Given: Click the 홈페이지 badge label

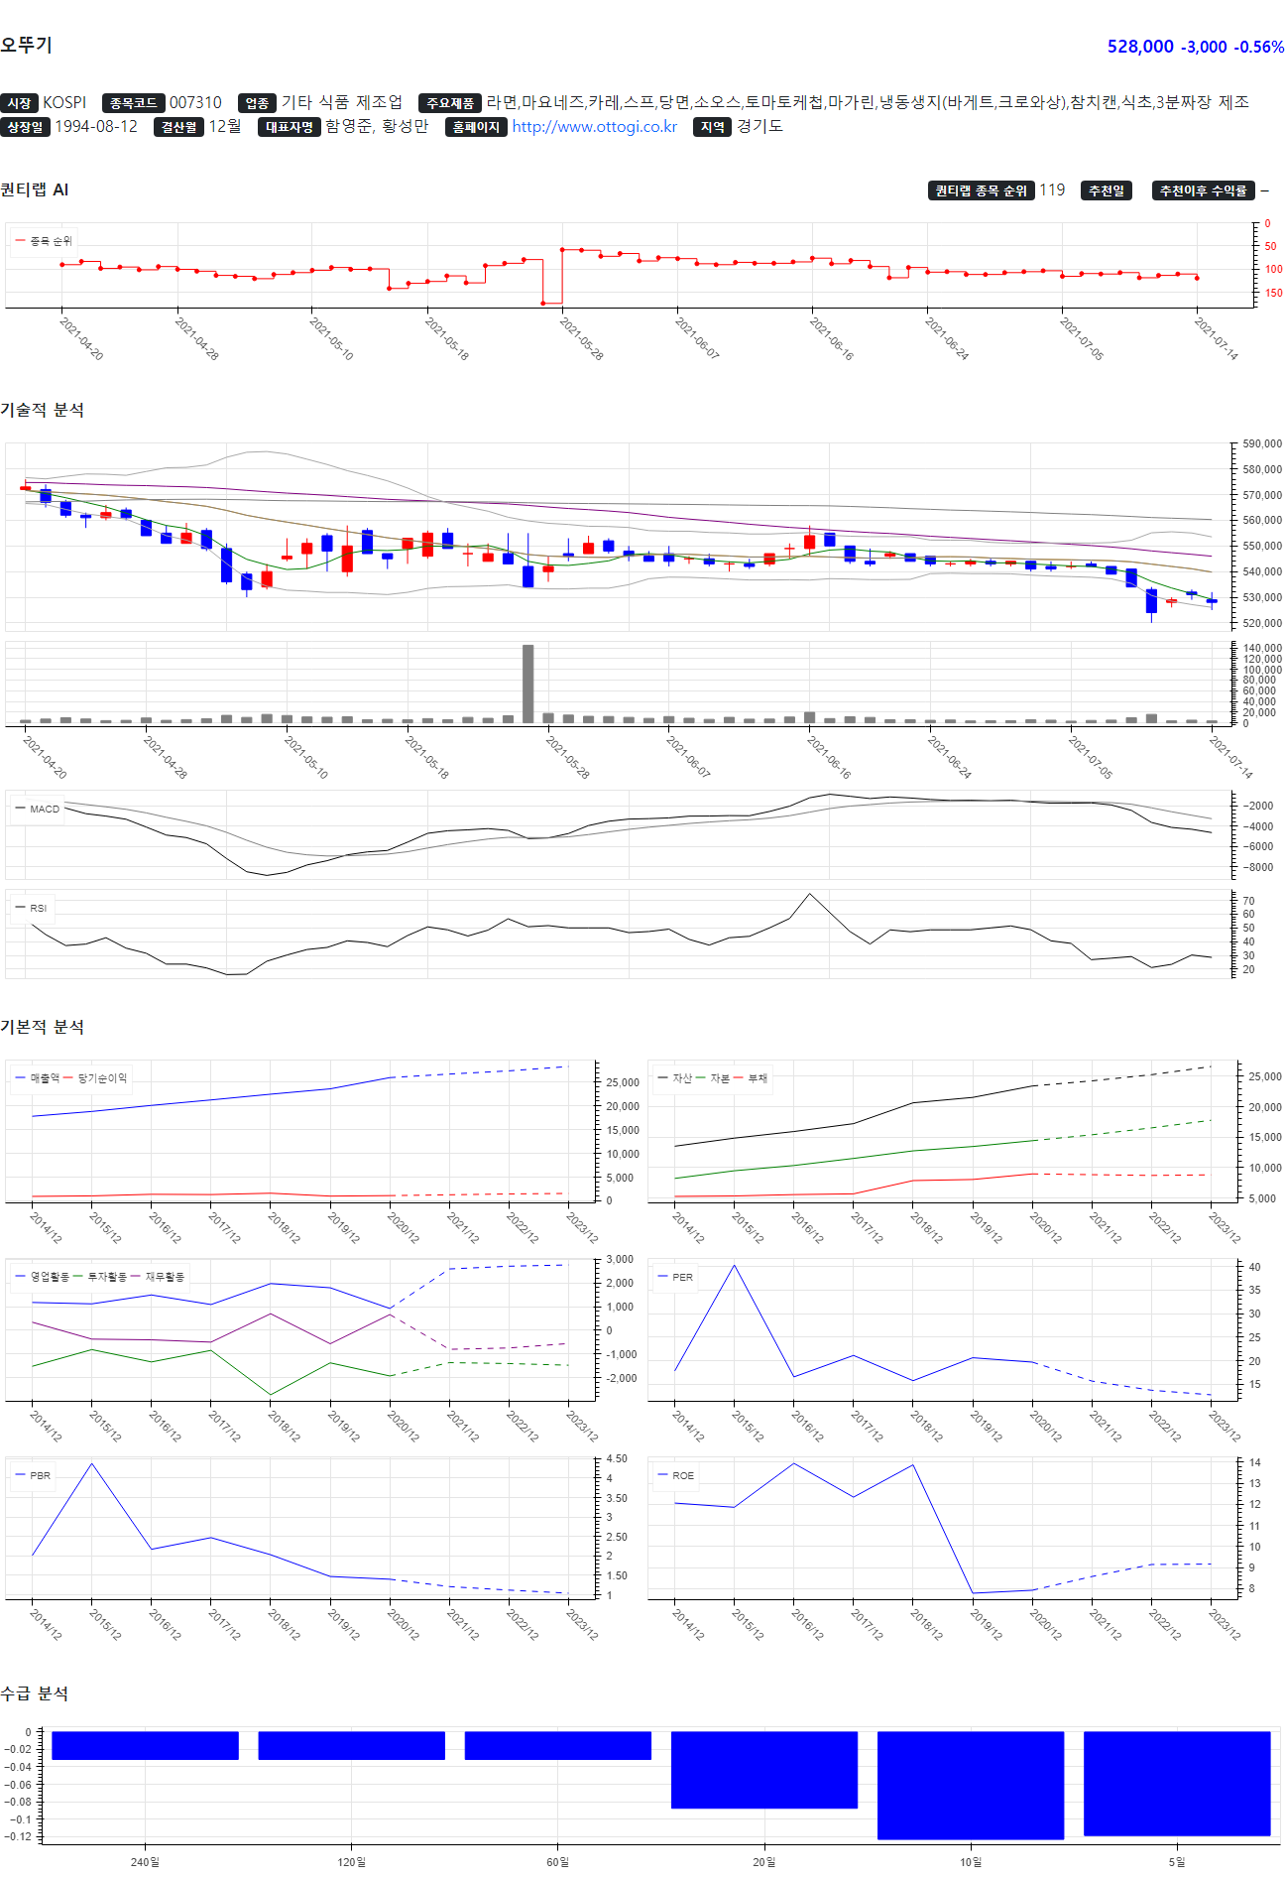Looking at the screenshot, I should 476,127.
